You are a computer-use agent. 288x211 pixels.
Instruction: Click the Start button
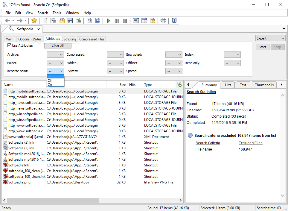click(263, 47)
